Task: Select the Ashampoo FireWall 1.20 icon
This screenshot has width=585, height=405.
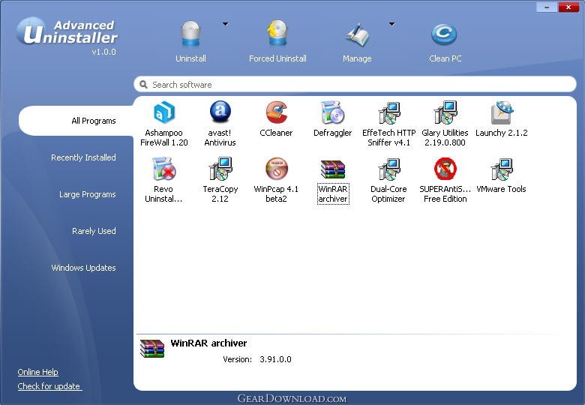Action: tap(163, 112)
